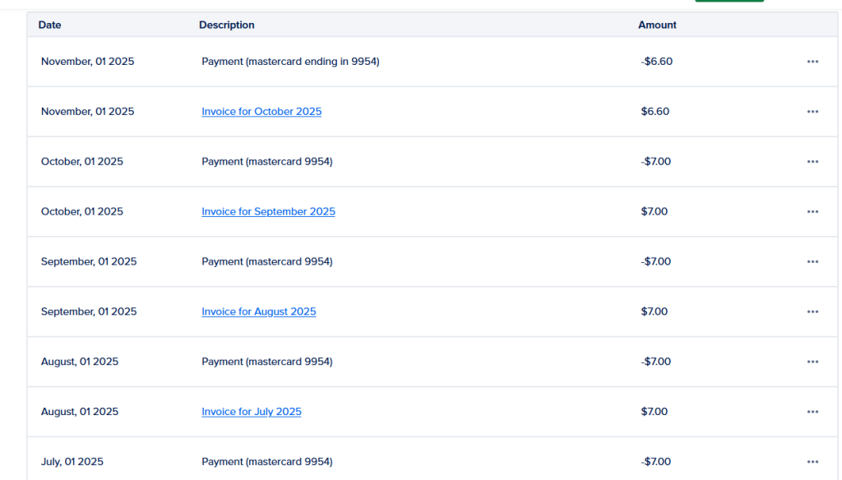This screenshot has height=480, width=842.
Task: Click the Date column header
Action: coord(49,25)
